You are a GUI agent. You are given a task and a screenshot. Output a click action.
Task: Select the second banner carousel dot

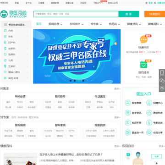tap(75, 81)
